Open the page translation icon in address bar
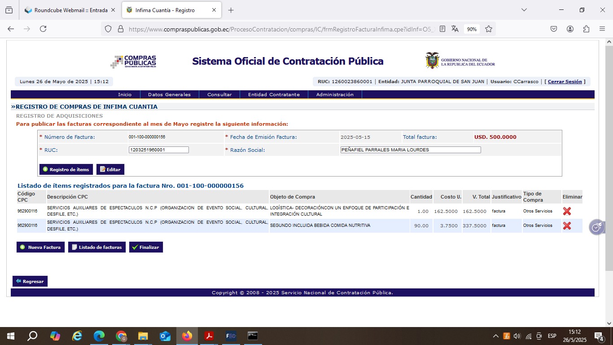 [x=455, y=29]
